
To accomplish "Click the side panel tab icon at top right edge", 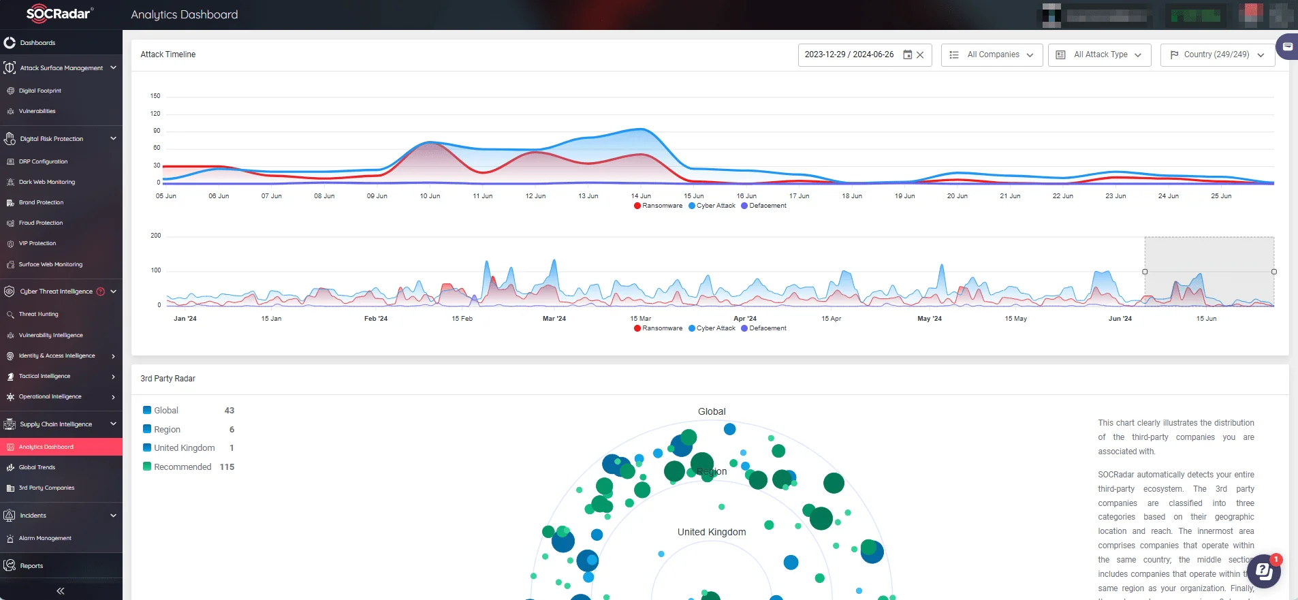I will tap(1288, 47).
